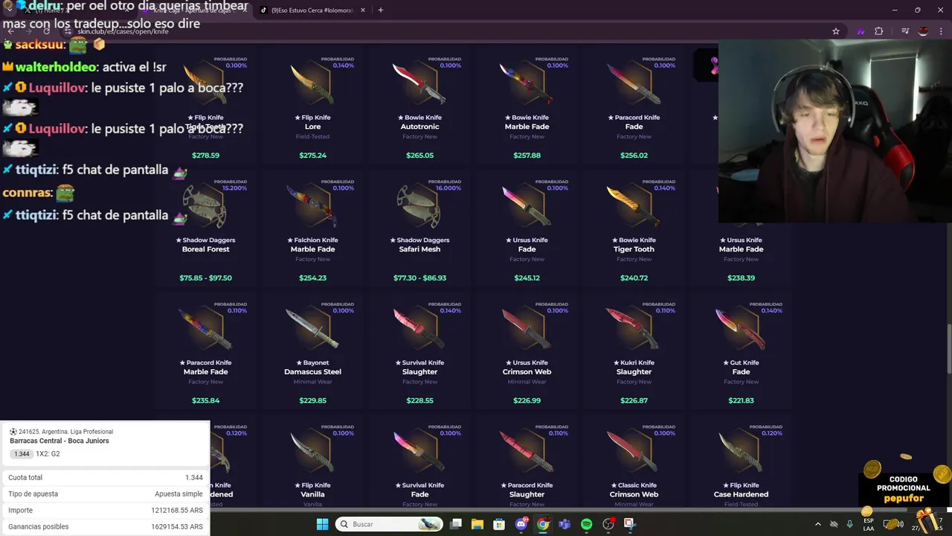Open the Windows Start menu

coord(322,524)
